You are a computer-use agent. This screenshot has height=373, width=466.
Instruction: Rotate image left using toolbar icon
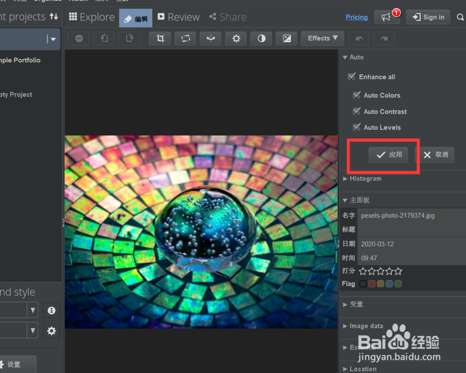coord(104,38)
